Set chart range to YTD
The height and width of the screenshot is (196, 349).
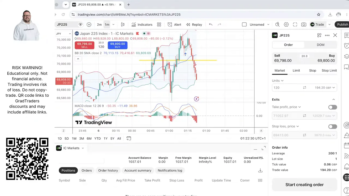[x=97, y=139]
